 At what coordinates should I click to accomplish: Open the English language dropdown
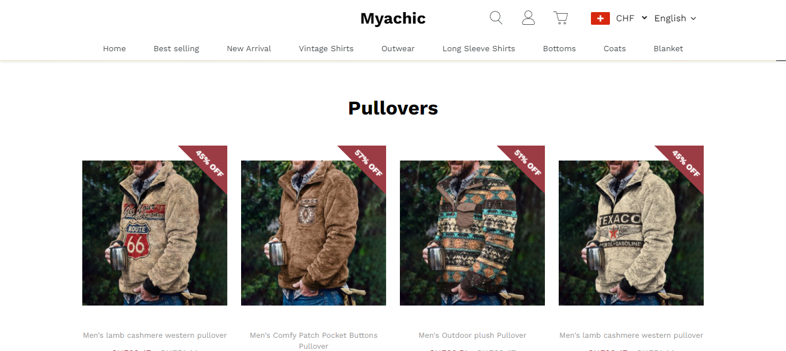coord(675,18)
